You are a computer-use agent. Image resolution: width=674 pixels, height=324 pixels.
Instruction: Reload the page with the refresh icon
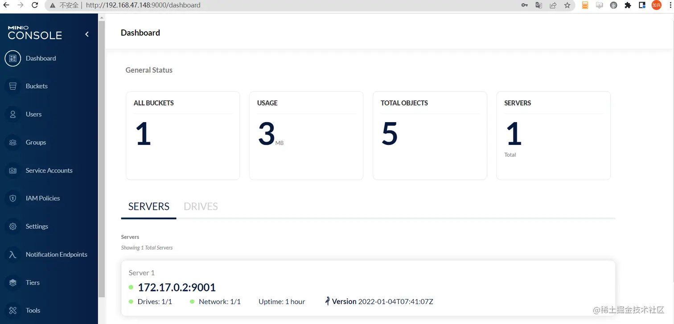[35, 5]
